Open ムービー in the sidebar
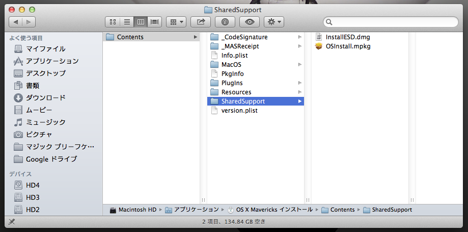This screenshot has height=232, width=468. 53,110
